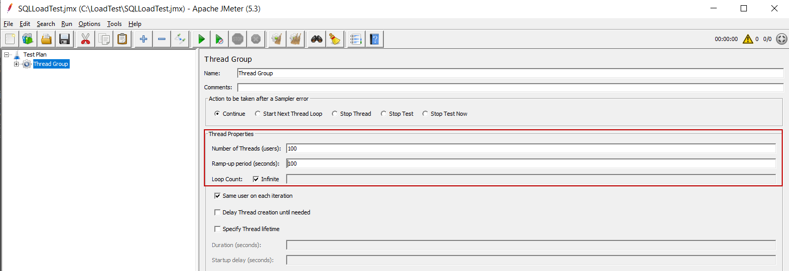Image resolution: width=789 pixels, height=271 pixels.
Task: Create a new test plan via toolbar
Action: tap(10, 39)
